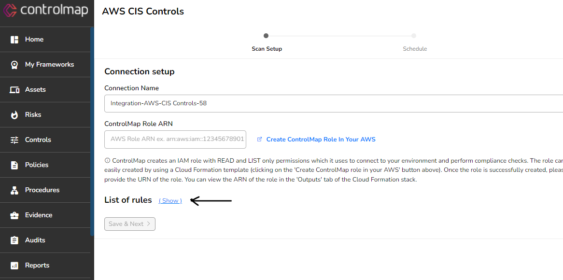Navigate to Home in the sidebar

coord(34,39)
